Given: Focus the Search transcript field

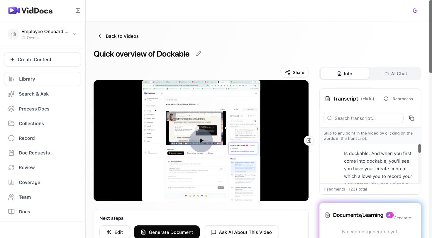Looking at the screenshot, I should pyautogui.click(x=364, y=118).
